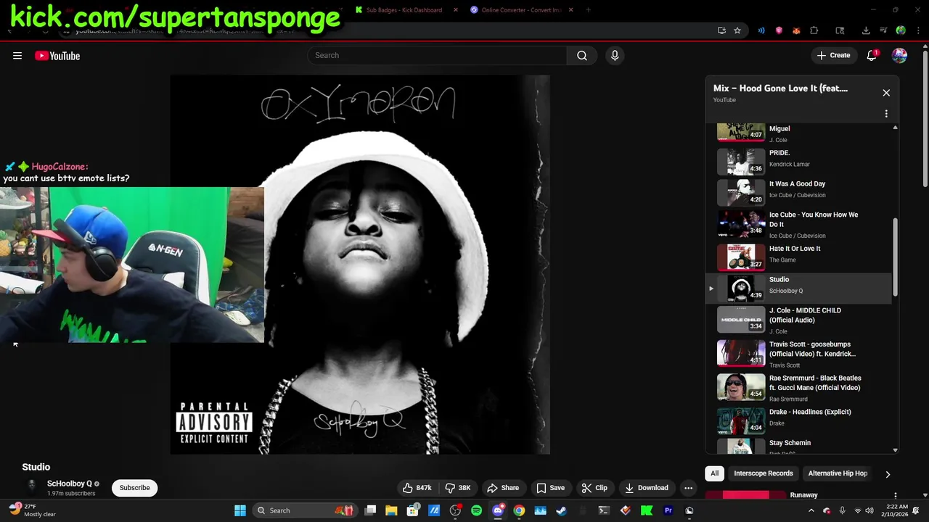Click the search magnifier button
The width and height of the screenshot is (929, 522).
[x=582, y=56]
